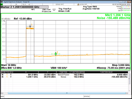Click the X column header in marker table

(26, 72)
